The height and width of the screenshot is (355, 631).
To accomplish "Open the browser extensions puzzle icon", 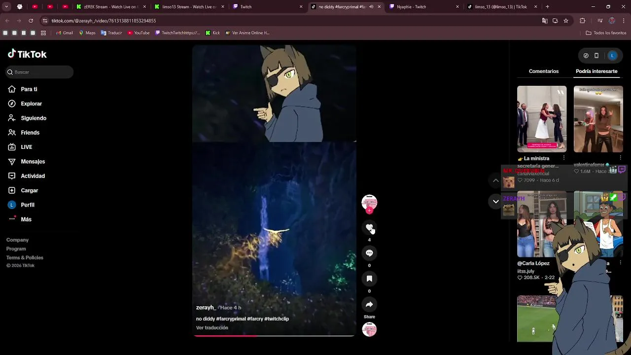I will tap(583, 21).
